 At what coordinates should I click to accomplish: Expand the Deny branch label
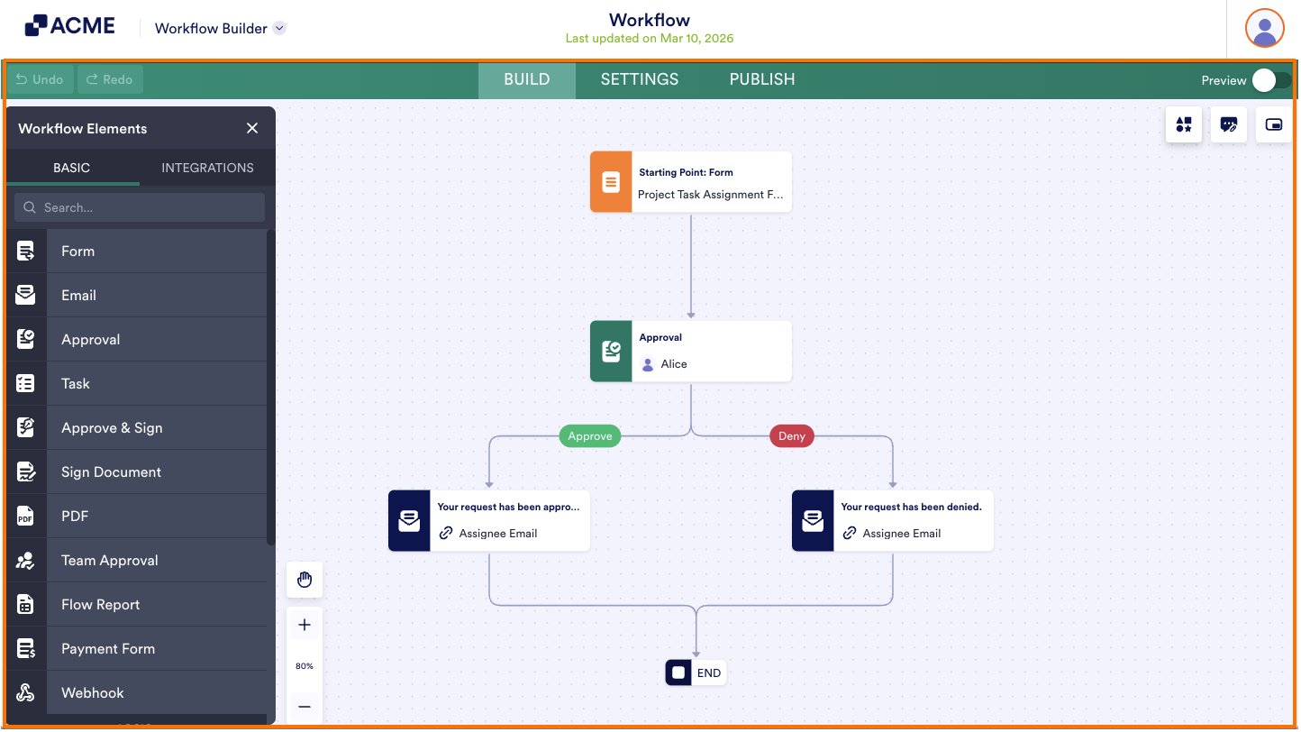[791, 435]
